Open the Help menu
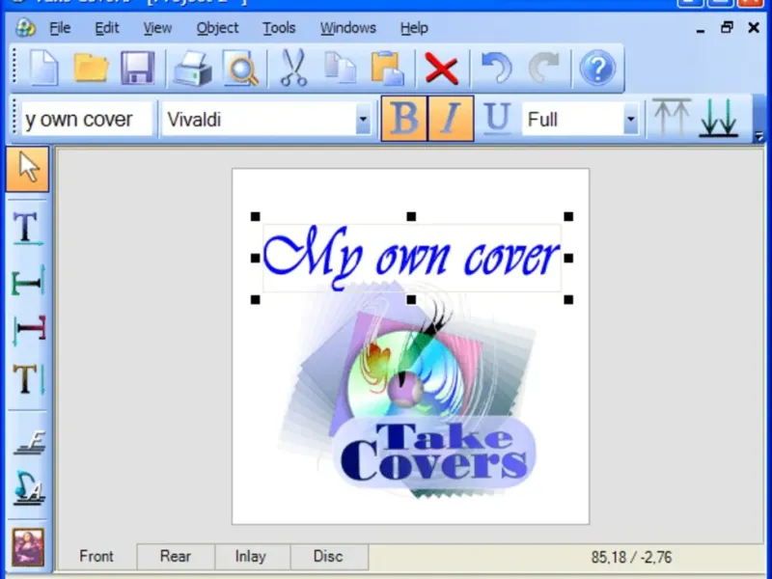This screenshot has width=772, height=579. tap(414, 28)
